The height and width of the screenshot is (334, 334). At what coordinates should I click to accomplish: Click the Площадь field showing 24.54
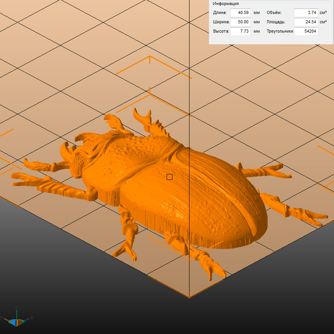pos(306,22)
